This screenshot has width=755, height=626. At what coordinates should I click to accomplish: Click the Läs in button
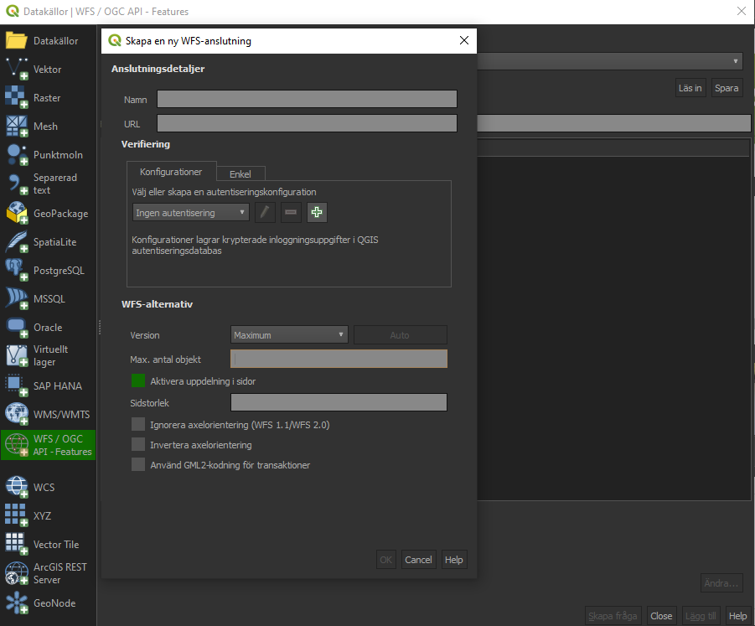[690, 88]
